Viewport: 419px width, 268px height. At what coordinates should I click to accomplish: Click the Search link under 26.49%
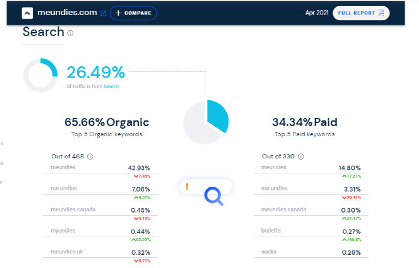[111, 87]
